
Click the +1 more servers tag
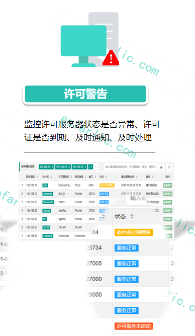click(x=91, y=167)
